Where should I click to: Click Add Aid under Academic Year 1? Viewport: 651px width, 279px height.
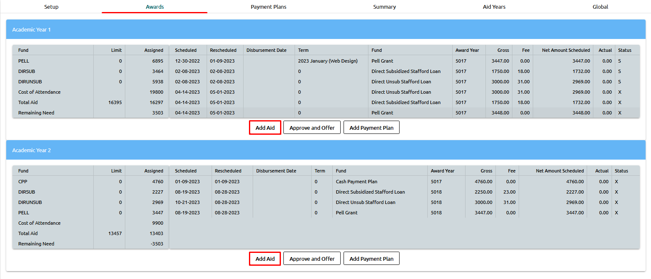coord(265,128)
